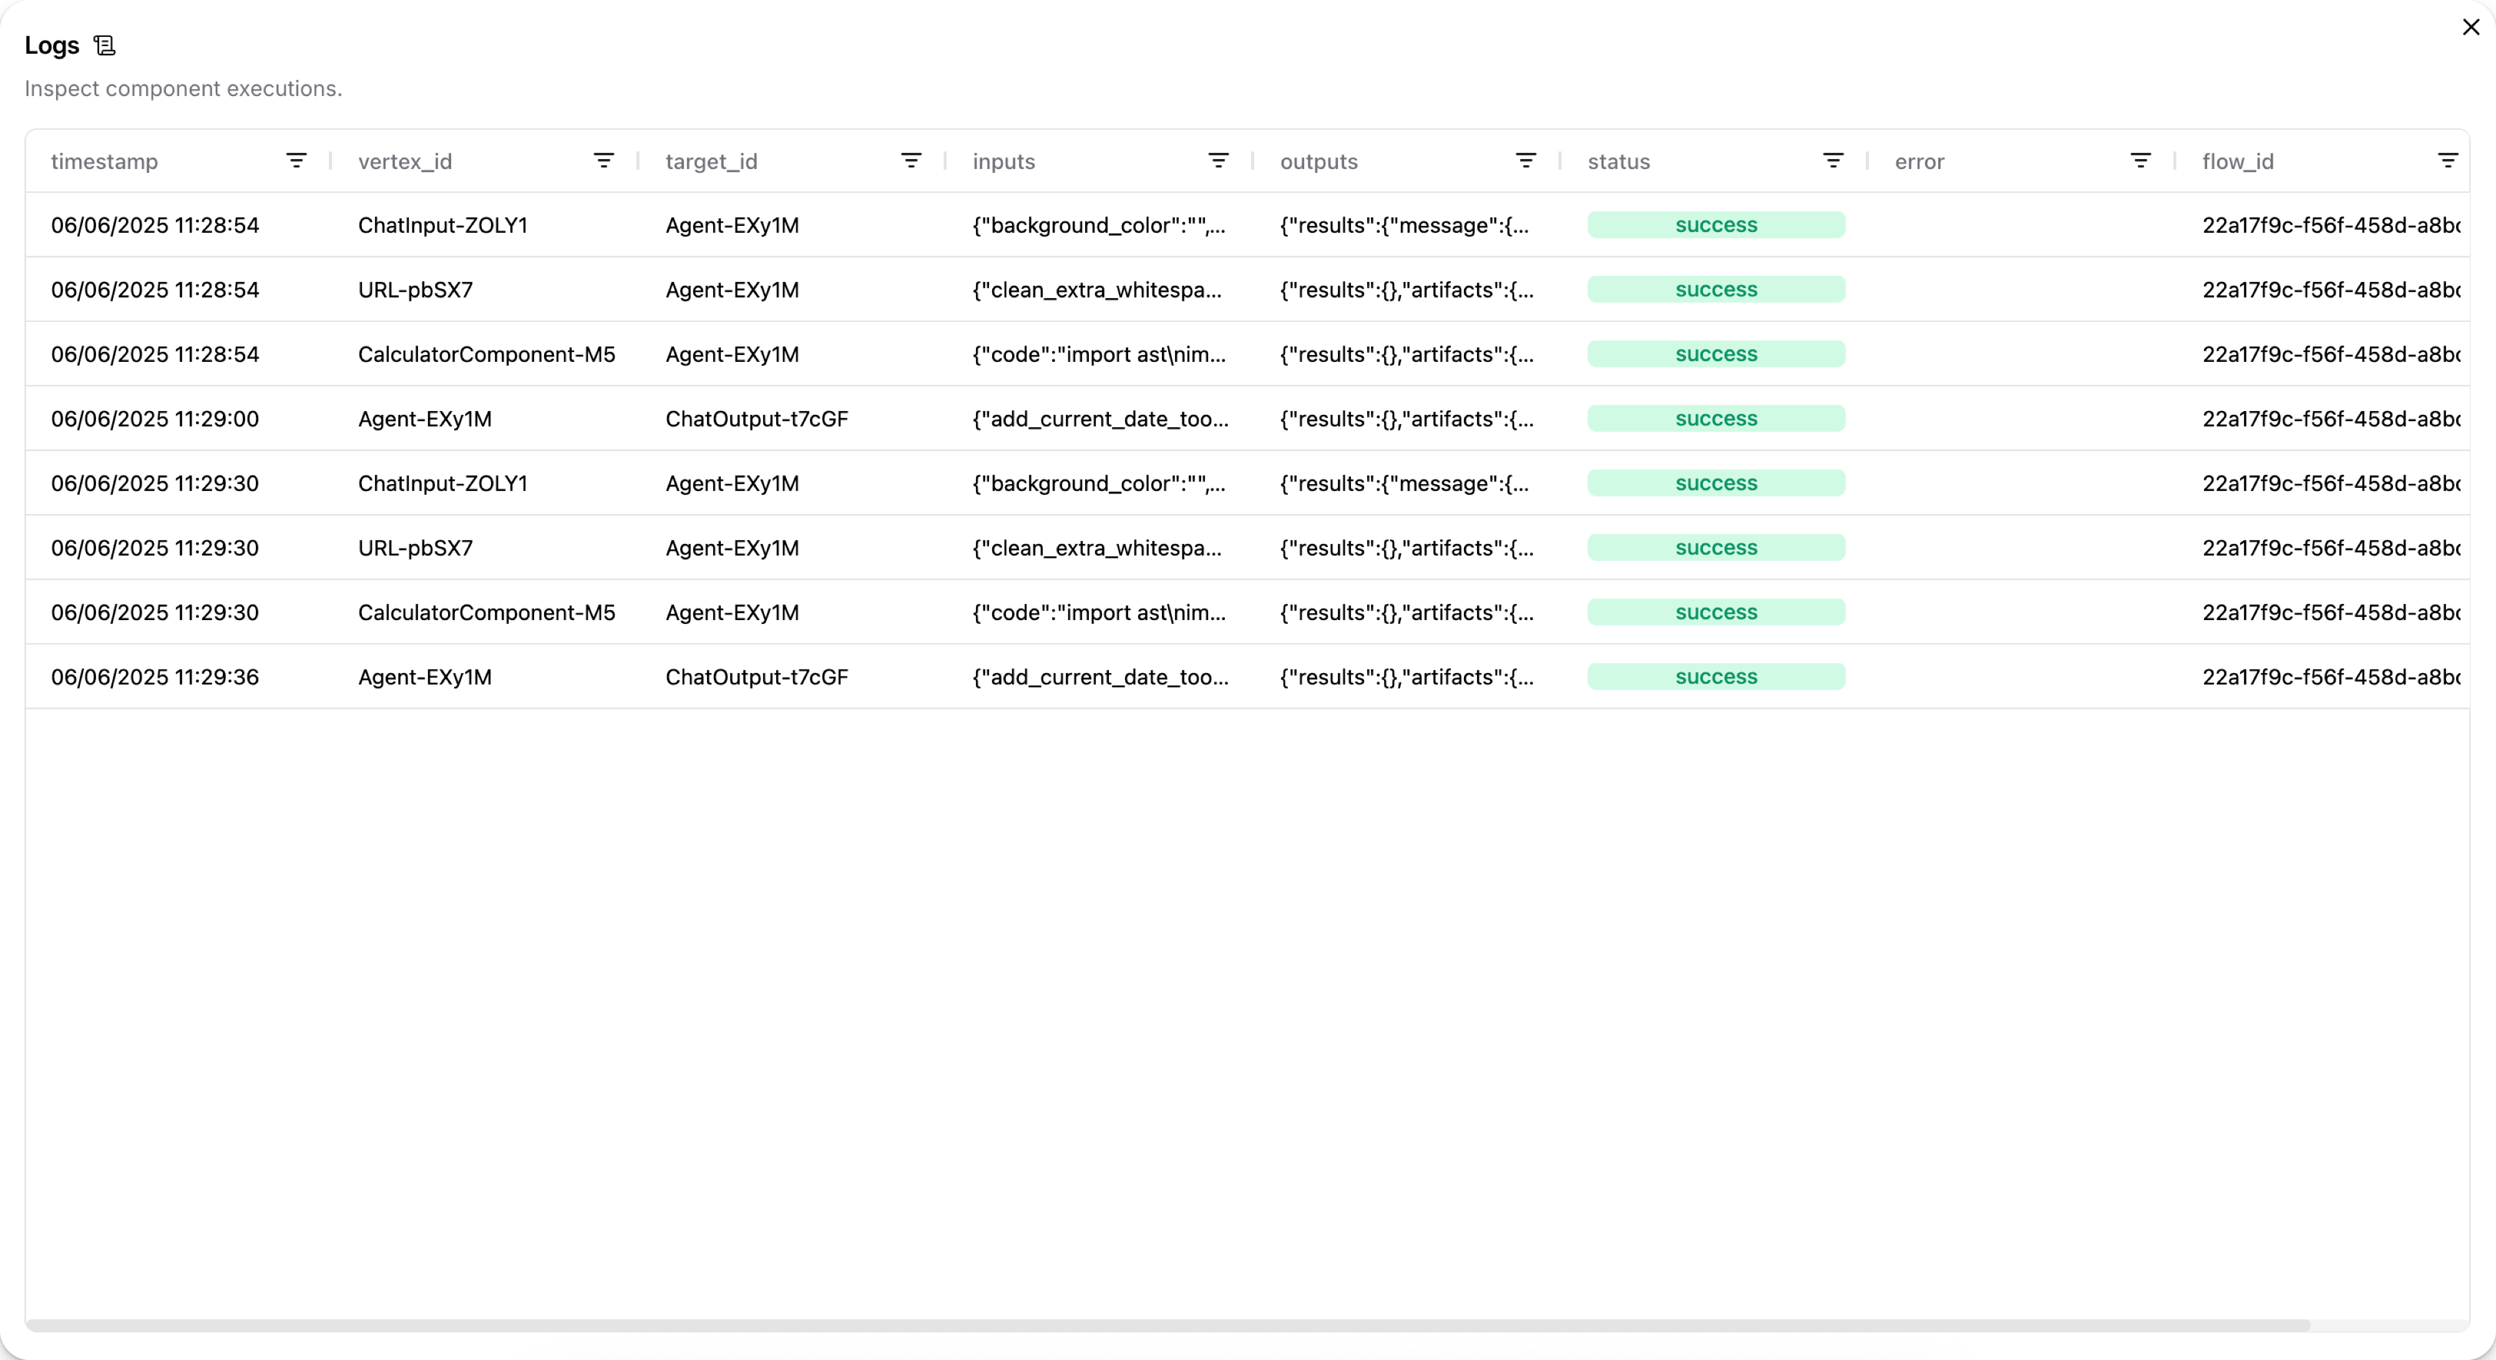Open filter menu for target_id column
The image size is (2496, 1360).
(911, 161)
